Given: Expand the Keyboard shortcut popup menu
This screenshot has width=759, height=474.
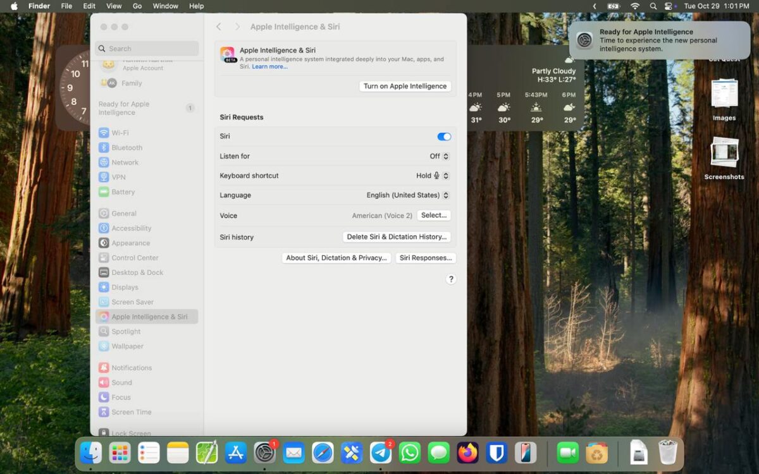Looking at the screenshot, I should [x=433, y=176].
